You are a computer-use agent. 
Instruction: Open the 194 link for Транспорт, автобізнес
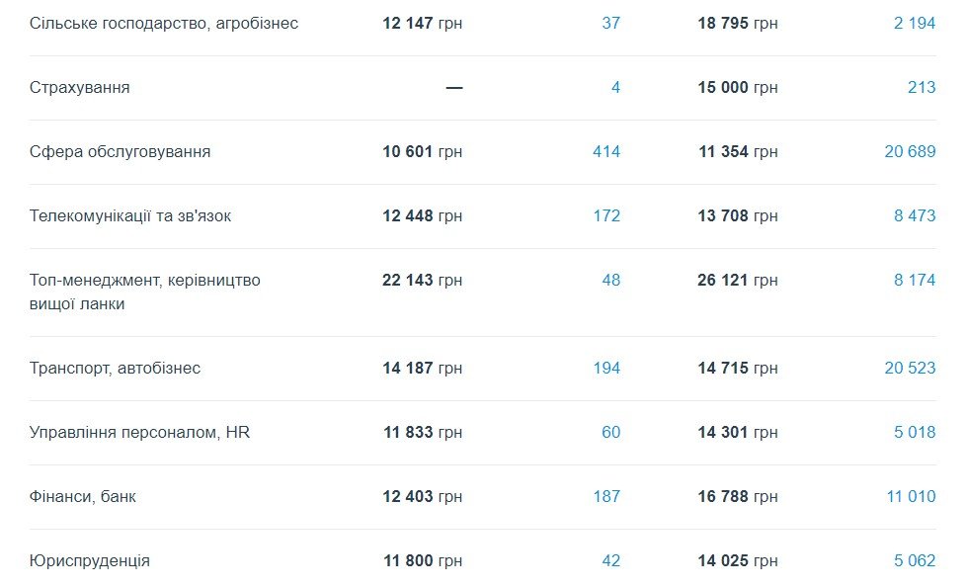[606, 368]
